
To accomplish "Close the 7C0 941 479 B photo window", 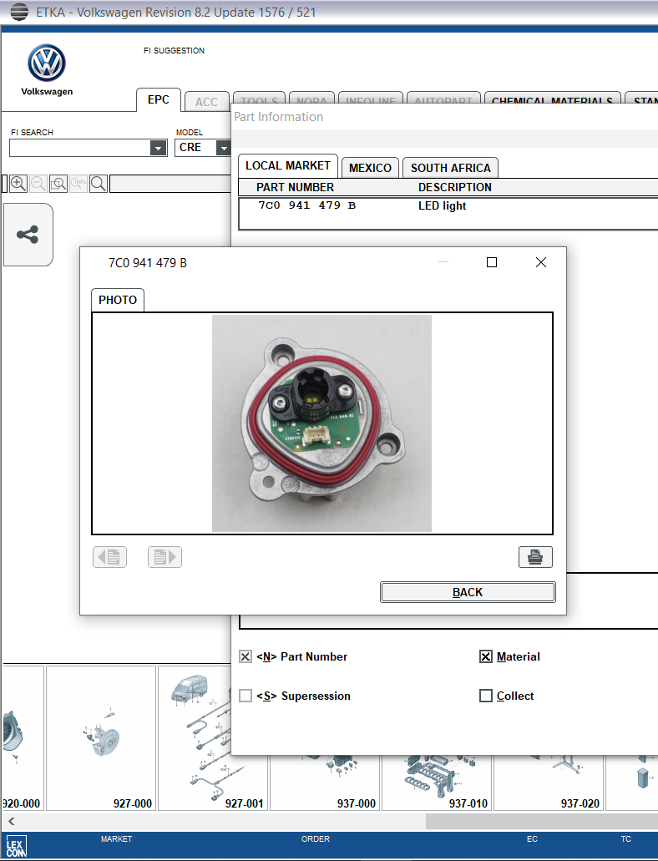I will click(x=541, y=262).
